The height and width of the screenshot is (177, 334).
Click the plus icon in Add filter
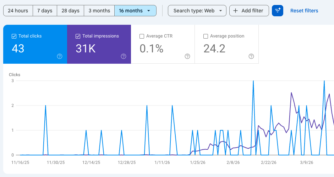[x=235, y=11]
